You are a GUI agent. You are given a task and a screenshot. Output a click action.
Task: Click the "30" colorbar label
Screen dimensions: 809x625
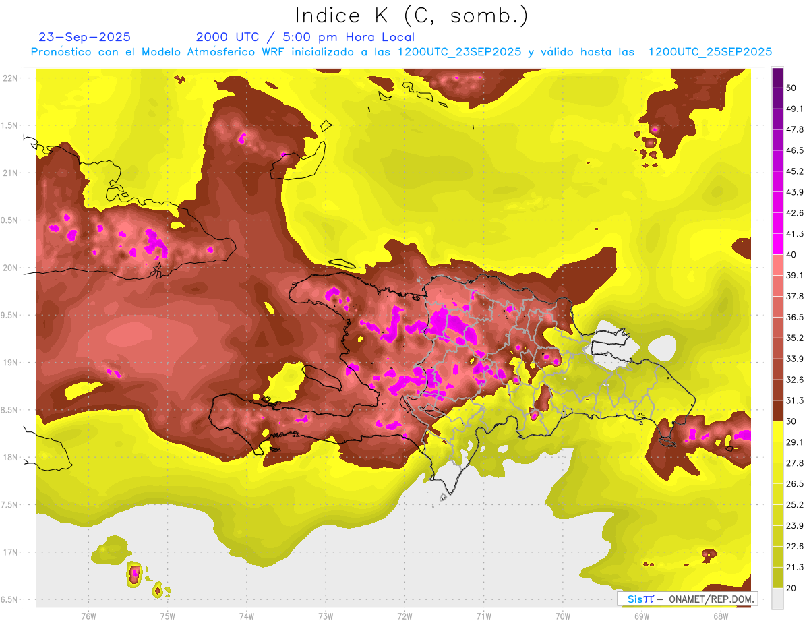tap(791, 421)
